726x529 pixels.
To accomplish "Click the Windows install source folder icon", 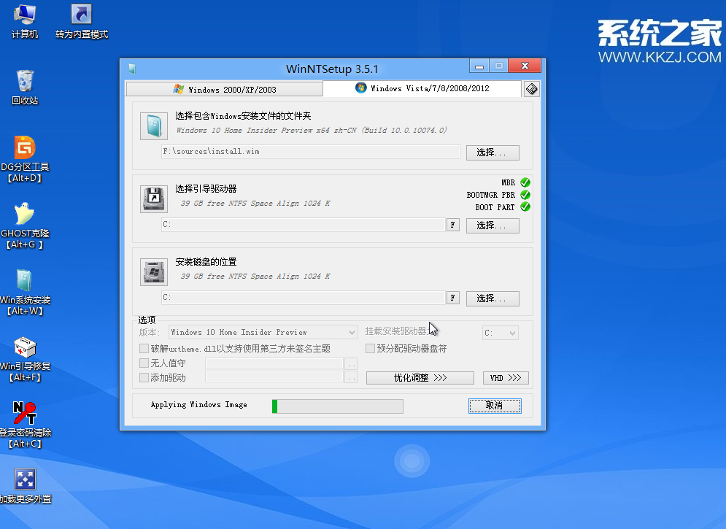I will click(154, 126).
